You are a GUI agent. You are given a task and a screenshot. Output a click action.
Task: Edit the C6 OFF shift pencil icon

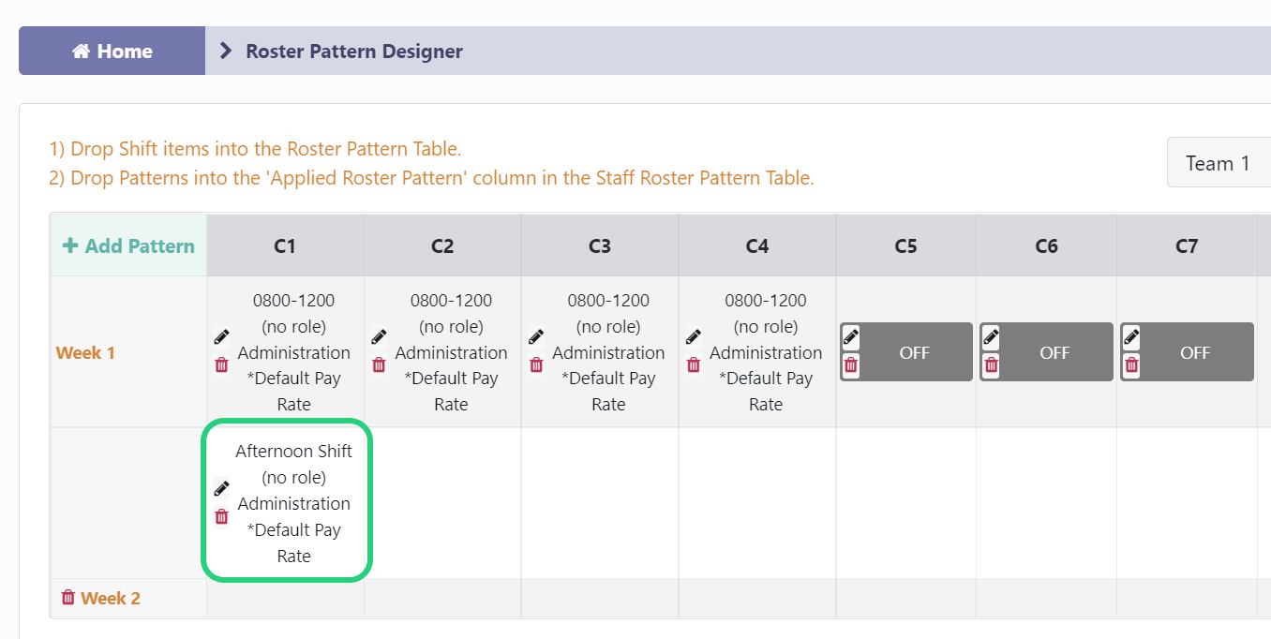[991, 336]
